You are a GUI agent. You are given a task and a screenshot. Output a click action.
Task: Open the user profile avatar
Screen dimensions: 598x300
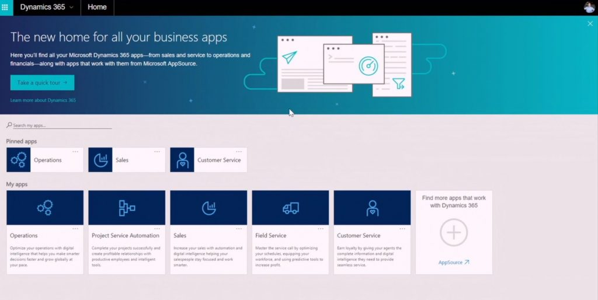pos(589,7)
